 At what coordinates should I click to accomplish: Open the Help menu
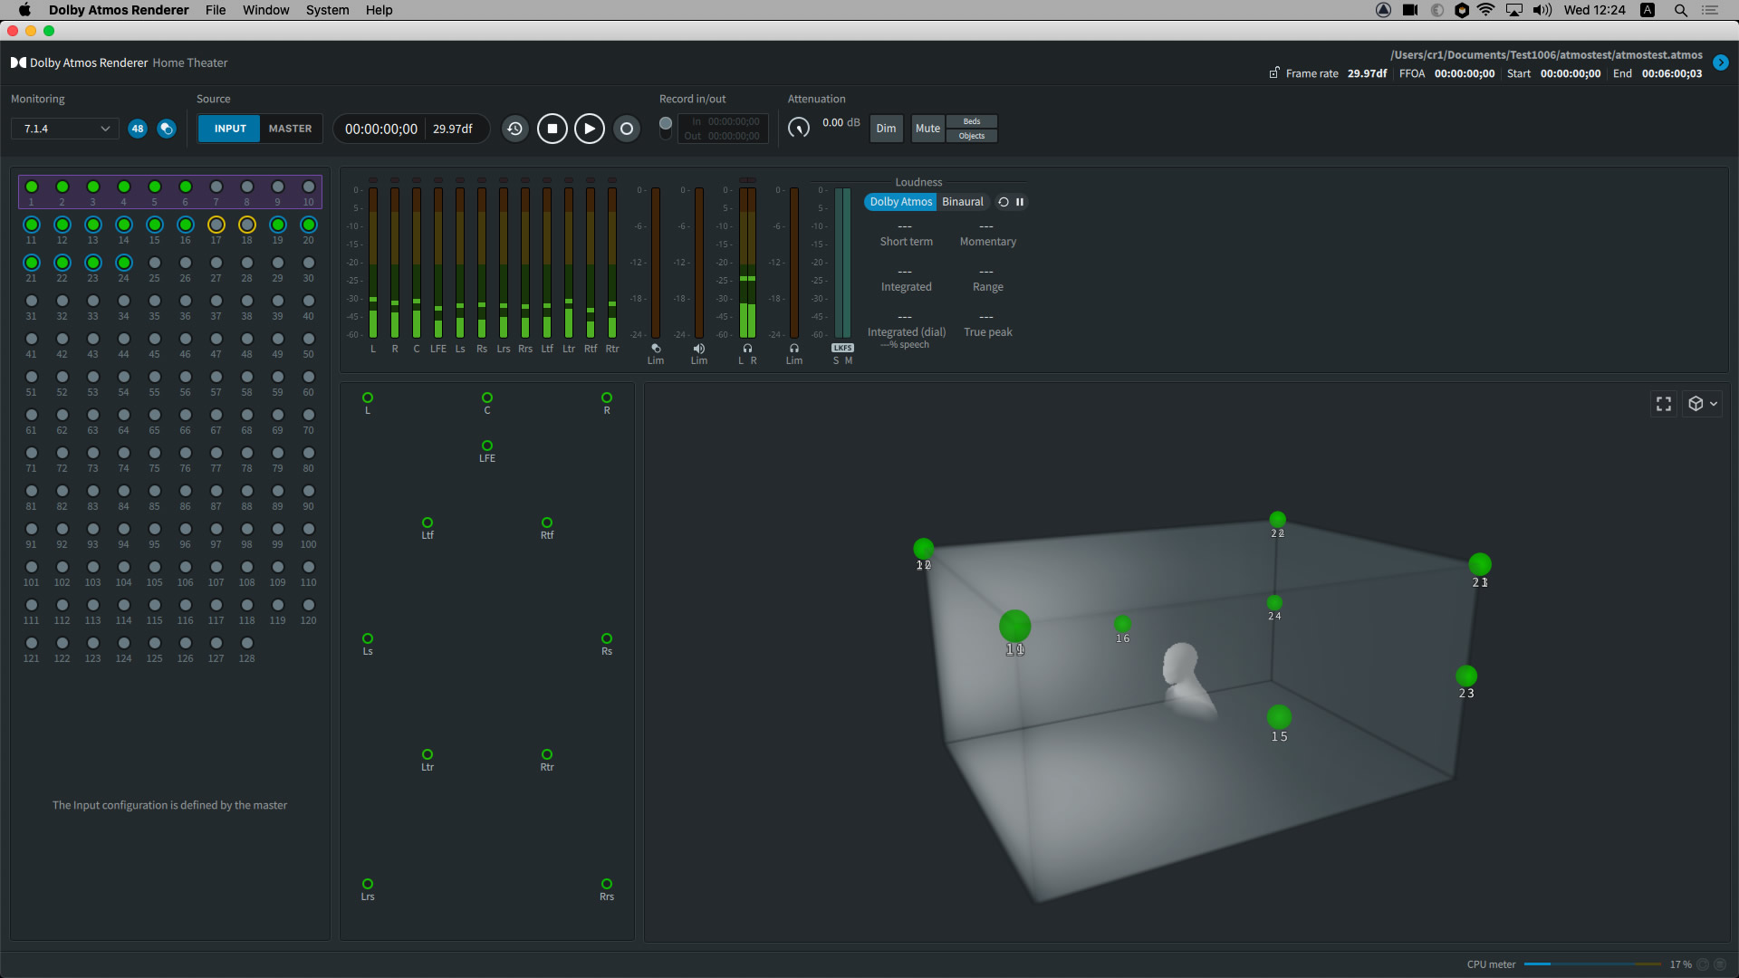point(379,10)
